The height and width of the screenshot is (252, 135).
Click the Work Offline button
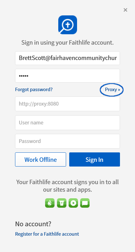pyautogui.click(x=40, y=159)
